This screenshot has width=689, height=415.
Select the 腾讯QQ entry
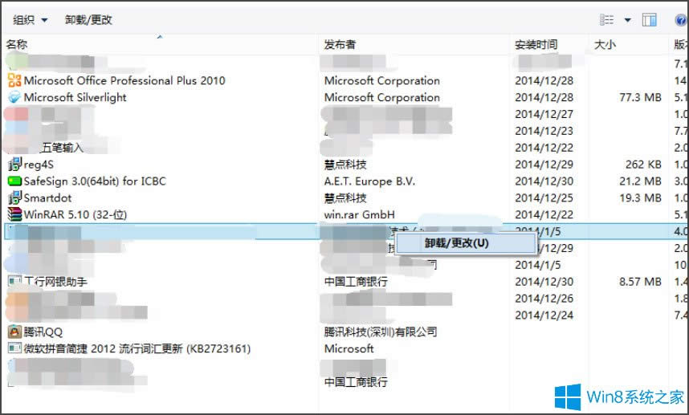point(43,332)
